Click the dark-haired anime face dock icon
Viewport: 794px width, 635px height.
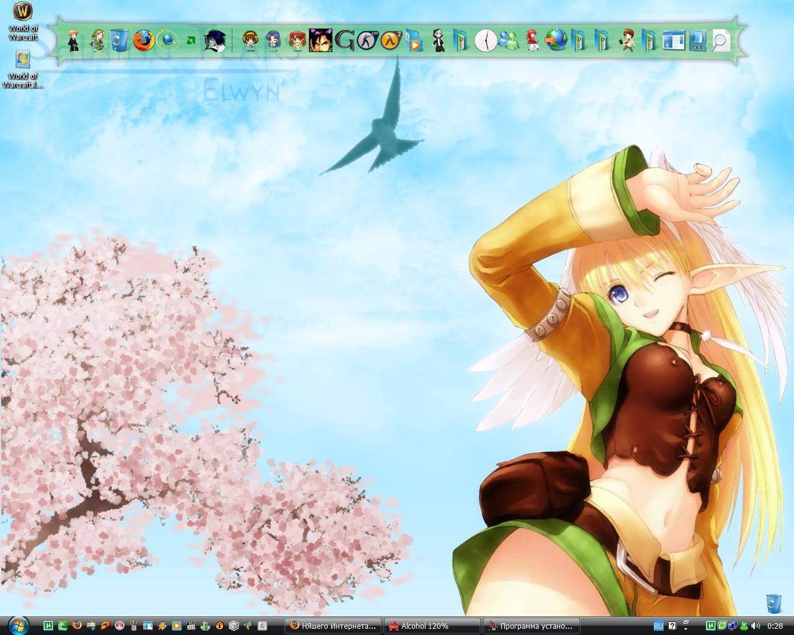pyautogui.click(x=215, y=40)
